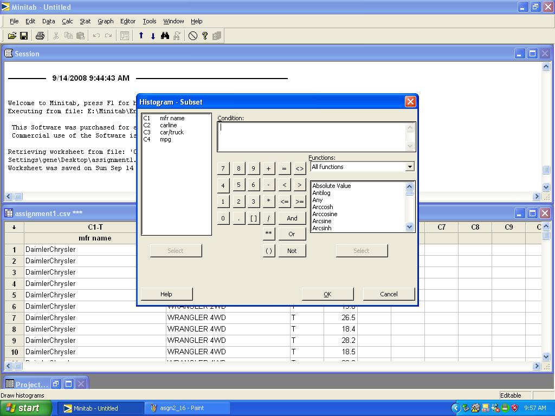The image size is (555, 416).
Task: Open the Stat menu
Action: pyautogui.click(x=85, y=21)
